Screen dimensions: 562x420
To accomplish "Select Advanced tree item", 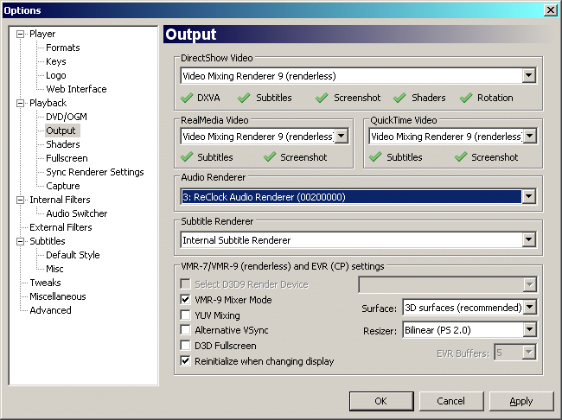I will pos(50,310).
